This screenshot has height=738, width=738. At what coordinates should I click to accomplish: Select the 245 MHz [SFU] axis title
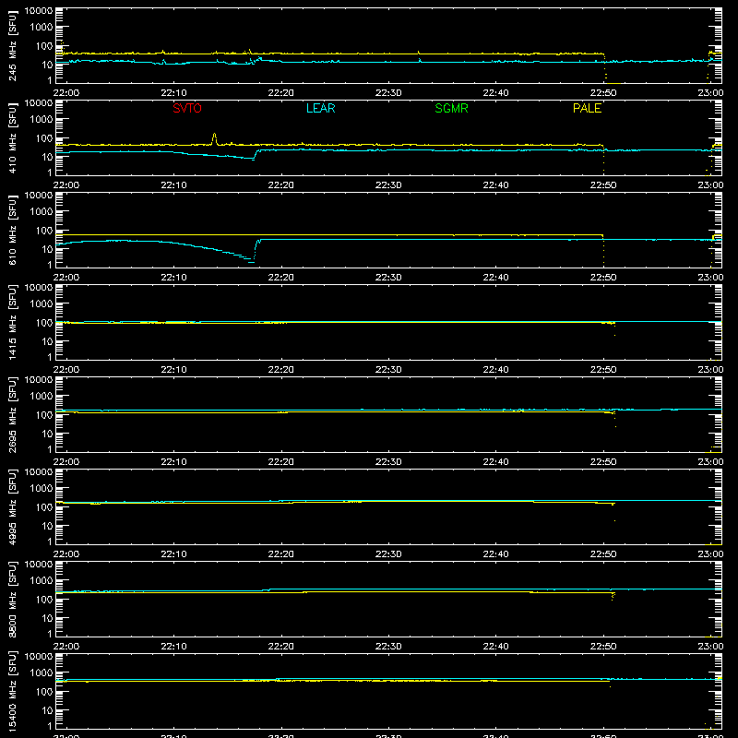pos(12,45)
